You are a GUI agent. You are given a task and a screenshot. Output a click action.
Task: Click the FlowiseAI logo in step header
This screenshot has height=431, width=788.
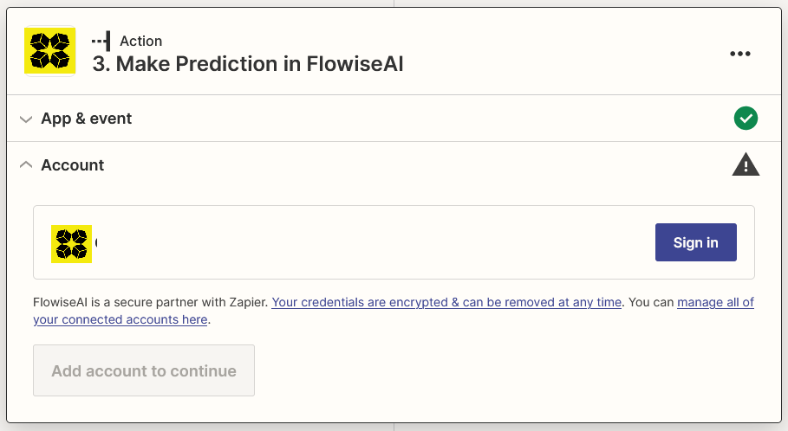(49, 51)
